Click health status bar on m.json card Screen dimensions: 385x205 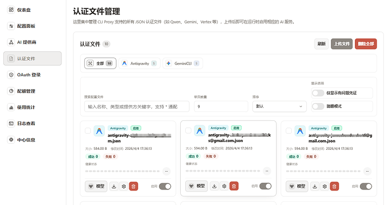(x=122, y=171)
